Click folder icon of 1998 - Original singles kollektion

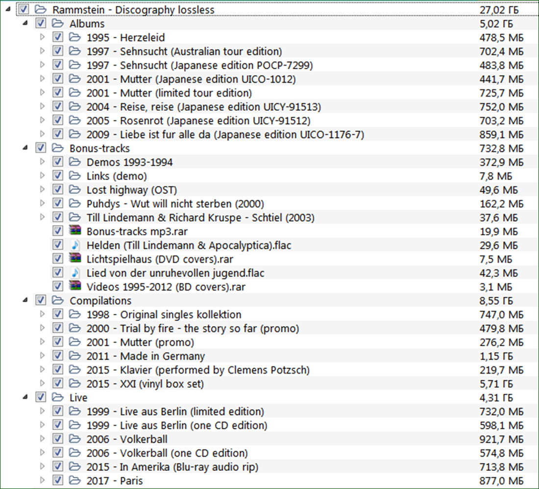[x=74, y=314]
